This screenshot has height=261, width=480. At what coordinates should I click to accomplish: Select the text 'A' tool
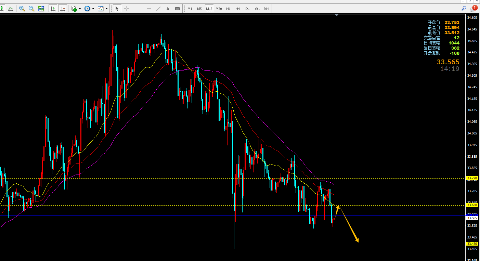click(168, 9)
